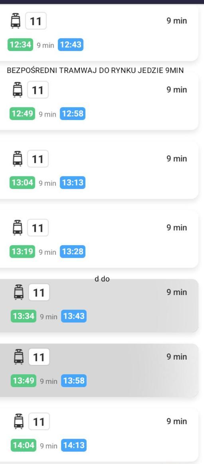Select line 11 badge in 14:04 trip
This screenshot has width=204, height=464.
39,421
